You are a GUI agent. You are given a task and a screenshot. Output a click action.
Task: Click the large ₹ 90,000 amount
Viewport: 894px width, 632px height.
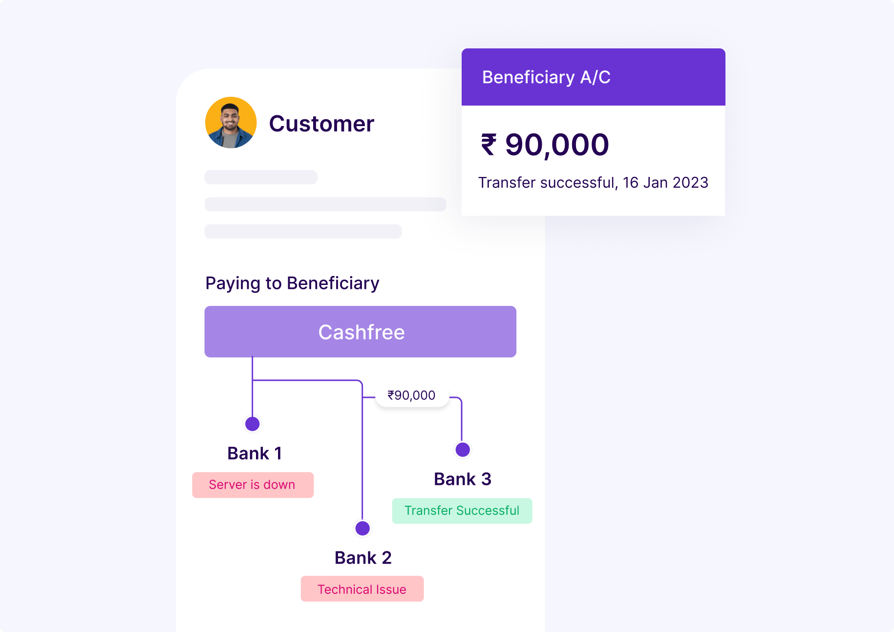click(545, 145)
